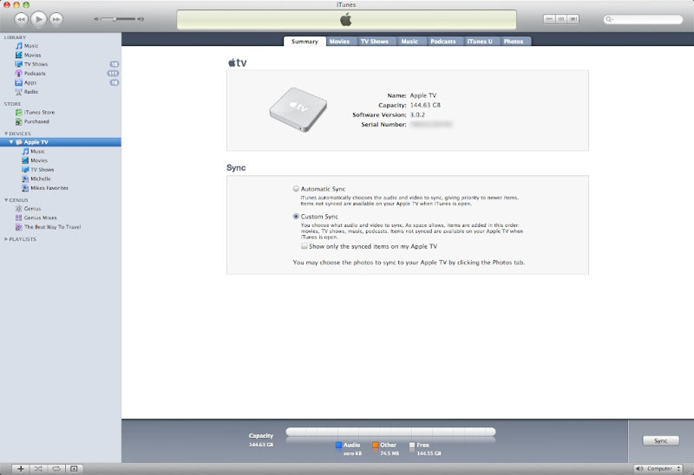Click the TV Shows badge count
694x475 pixels.
coord(115,64)
